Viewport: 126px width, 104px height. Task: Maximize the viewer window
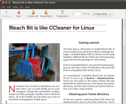pos(9,3)
